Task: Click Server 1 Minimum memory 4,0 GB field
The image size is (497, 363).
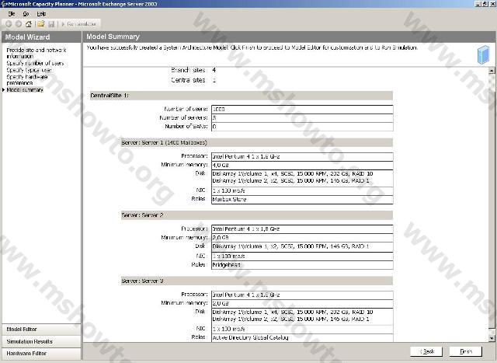Action: click(x=302, y=165)
